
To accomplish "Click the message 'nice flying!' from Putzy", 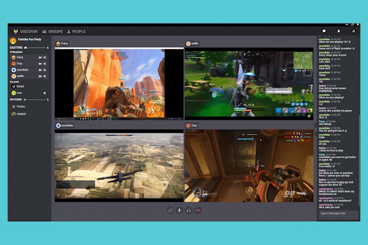I will 325,124.
